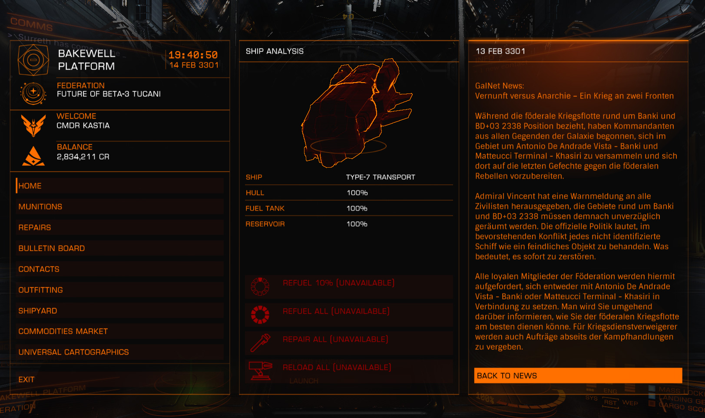The width and height of the screenshot is (705, 418).
Task: Click the Comms panel label in background
Action: (31, 24)
